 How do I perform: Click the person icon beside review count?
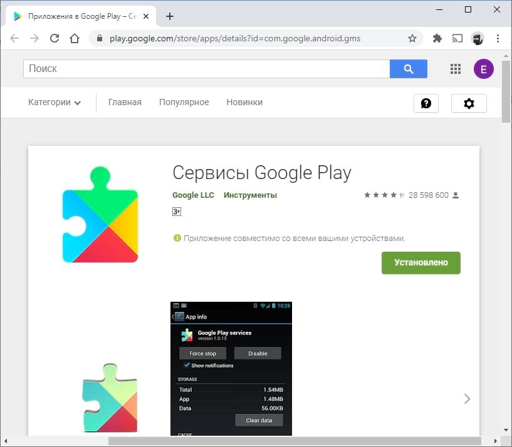tap(456, 195)
